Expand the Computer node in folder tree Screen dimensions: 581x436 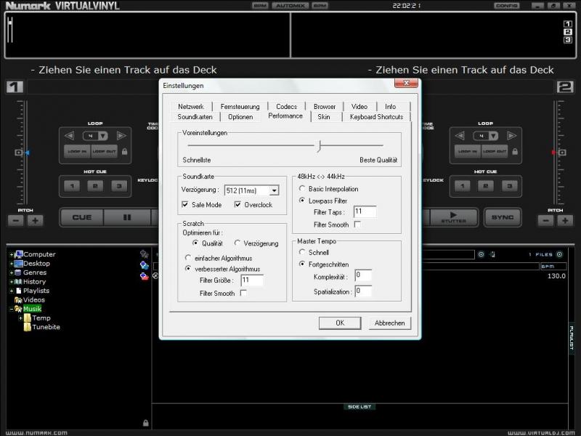pyautogui.click(x=12, y=254)
